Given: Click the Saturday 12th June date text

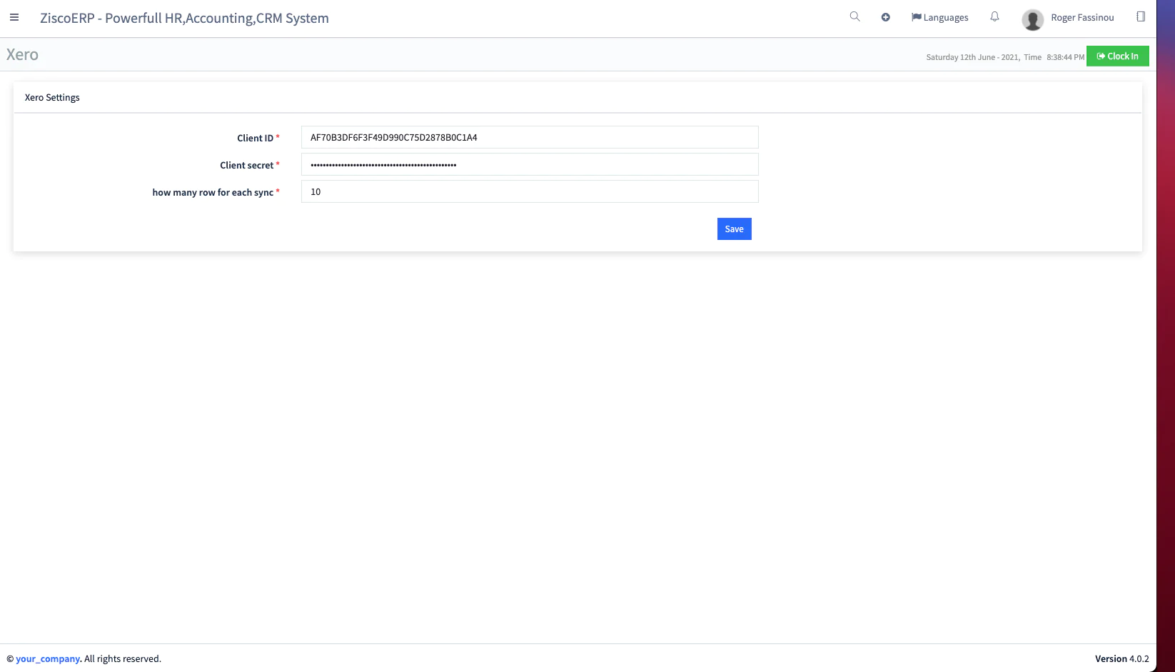Looking at the screenshot, I should [x=972, y=57].
